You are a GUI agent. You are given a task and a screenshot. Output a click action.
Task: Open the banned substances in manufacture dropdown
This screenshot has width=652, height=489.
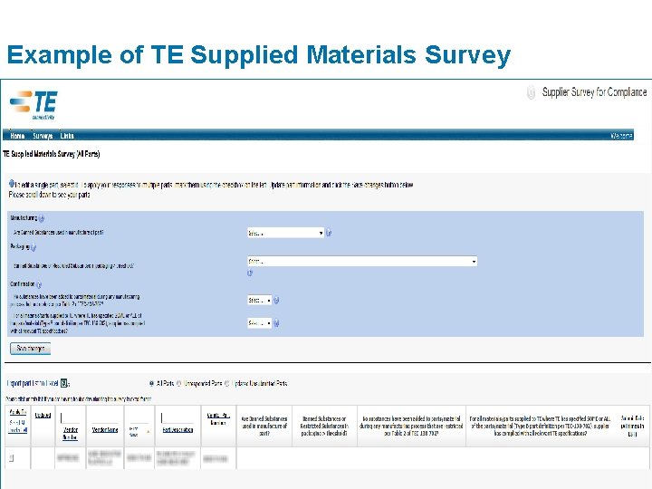pyautogui.click(x=285, y=233)
